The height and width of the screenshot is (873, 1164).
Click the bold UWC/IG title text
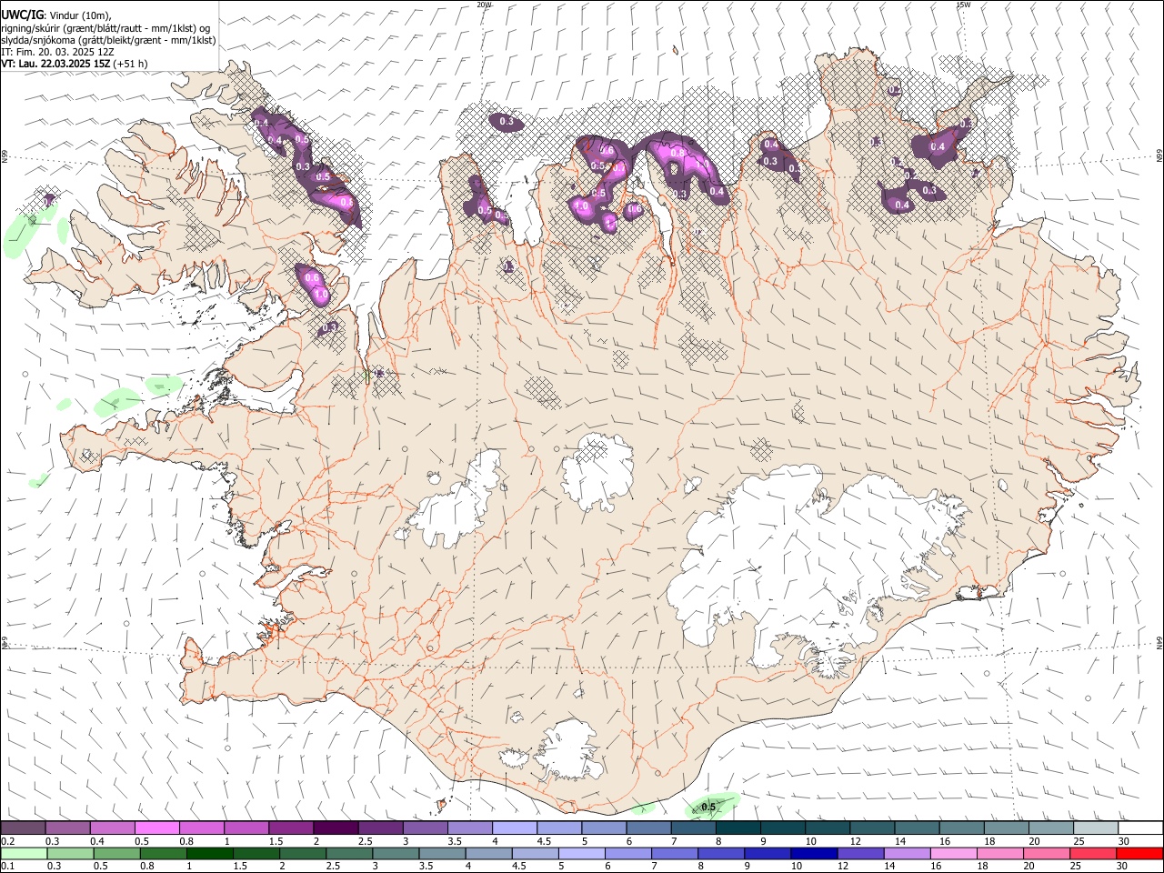pos(23,15)
